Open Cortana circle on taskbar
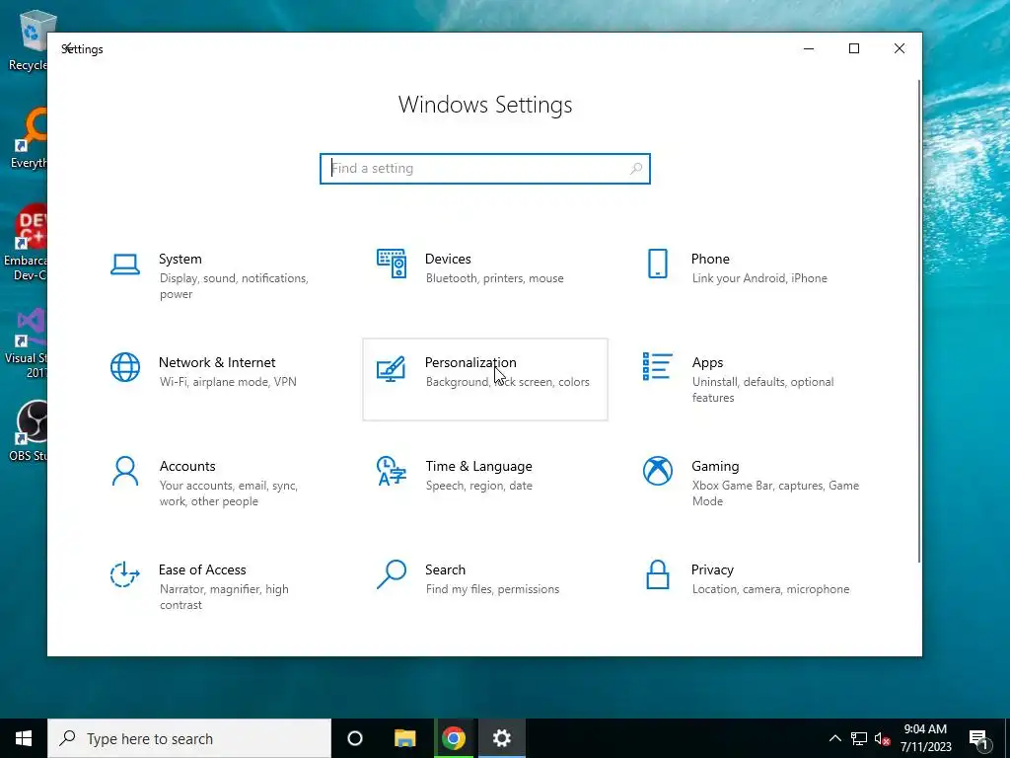This screenshot has height=758, width=1010. (x=355, y=738)
